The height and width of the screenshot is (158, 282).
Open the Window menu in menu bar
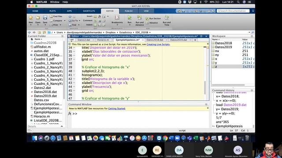pyautogui.click(x=55, y=2)
